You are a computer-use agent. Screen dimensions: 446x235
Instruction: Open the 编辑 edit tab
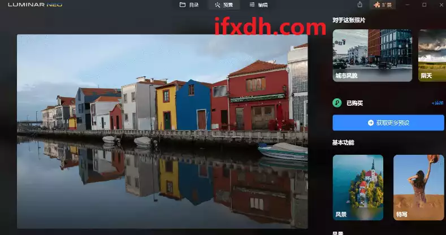tap(258, 5)
